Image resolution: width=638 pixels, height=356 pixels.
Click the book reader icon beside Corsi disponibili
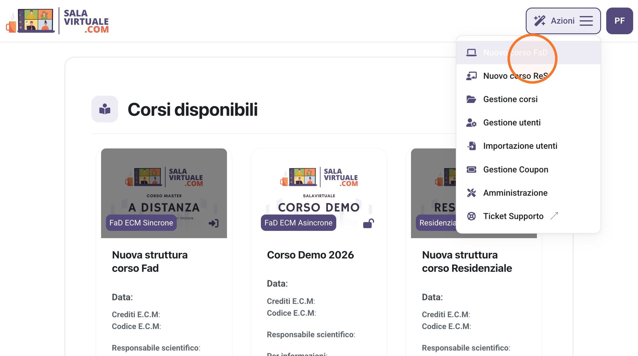pos(105,109)
